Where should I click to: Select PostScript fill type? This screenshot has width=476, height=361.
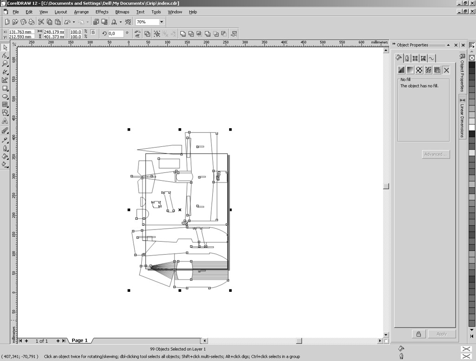[437, 70]
